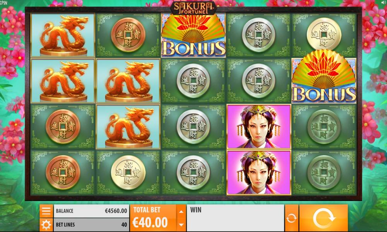
Task: Click the bronze coin in bottom-left cell
Action: pos(63,172)
